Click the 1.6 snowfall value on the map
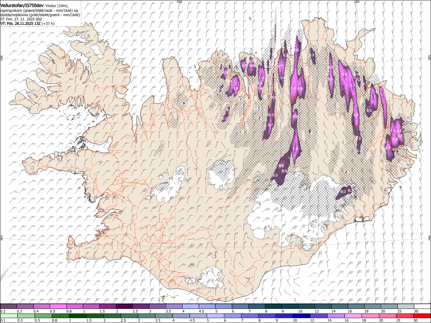 click(296, 149)
